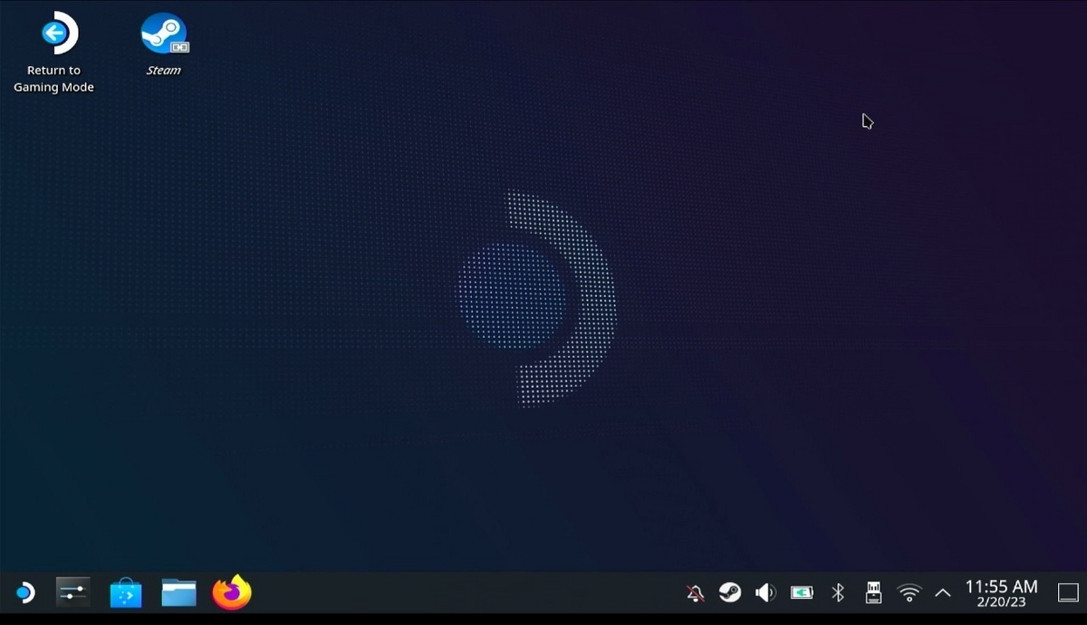Click the Steam tray icon
The width and height of the screenshot is (1087, 625).
pyautogui.click(x=729, y=593)
